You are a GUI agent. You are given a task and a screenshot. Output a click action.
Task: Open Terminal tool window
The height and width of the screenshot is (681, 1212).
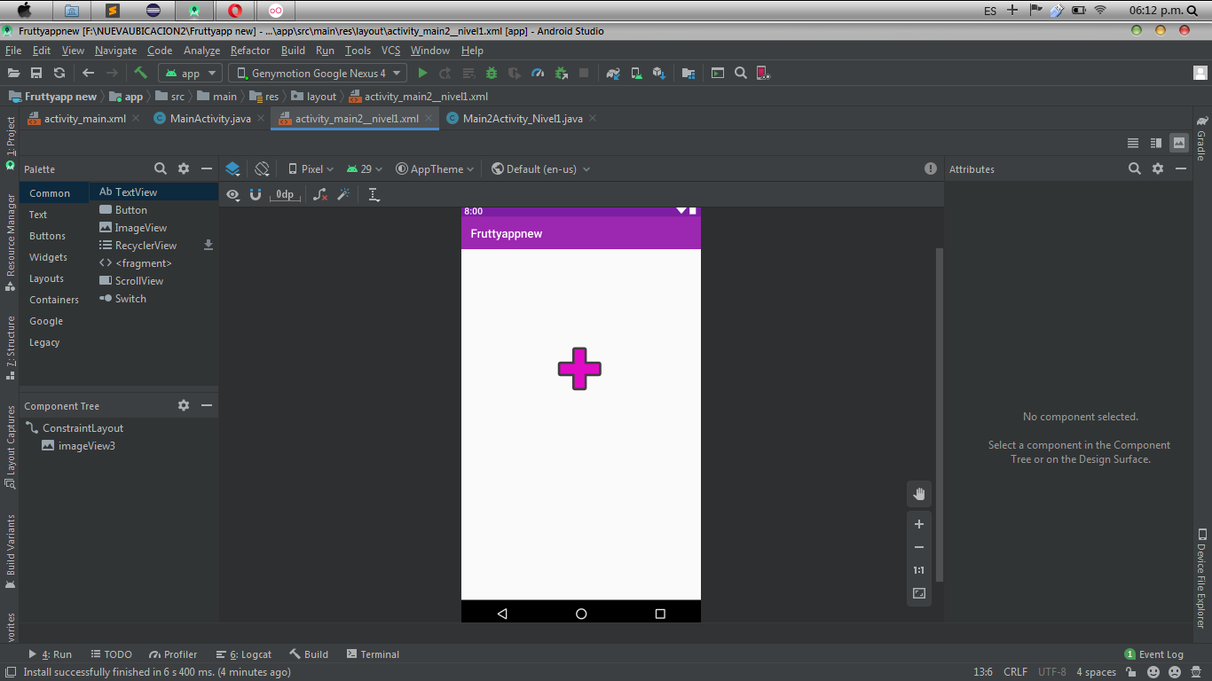click(x=373, y=654)
